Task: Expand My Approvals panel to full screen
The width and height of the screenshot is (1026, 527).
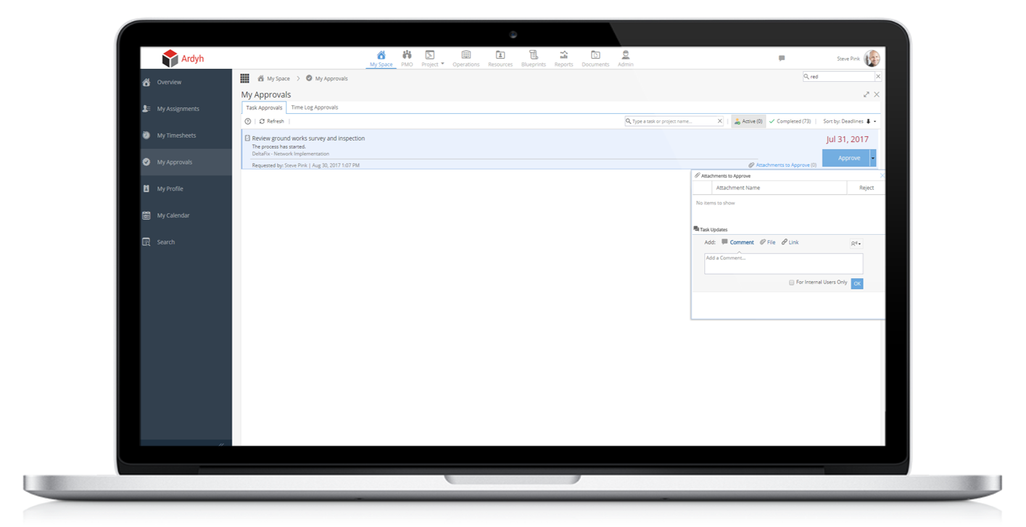Action: (866, 94)
